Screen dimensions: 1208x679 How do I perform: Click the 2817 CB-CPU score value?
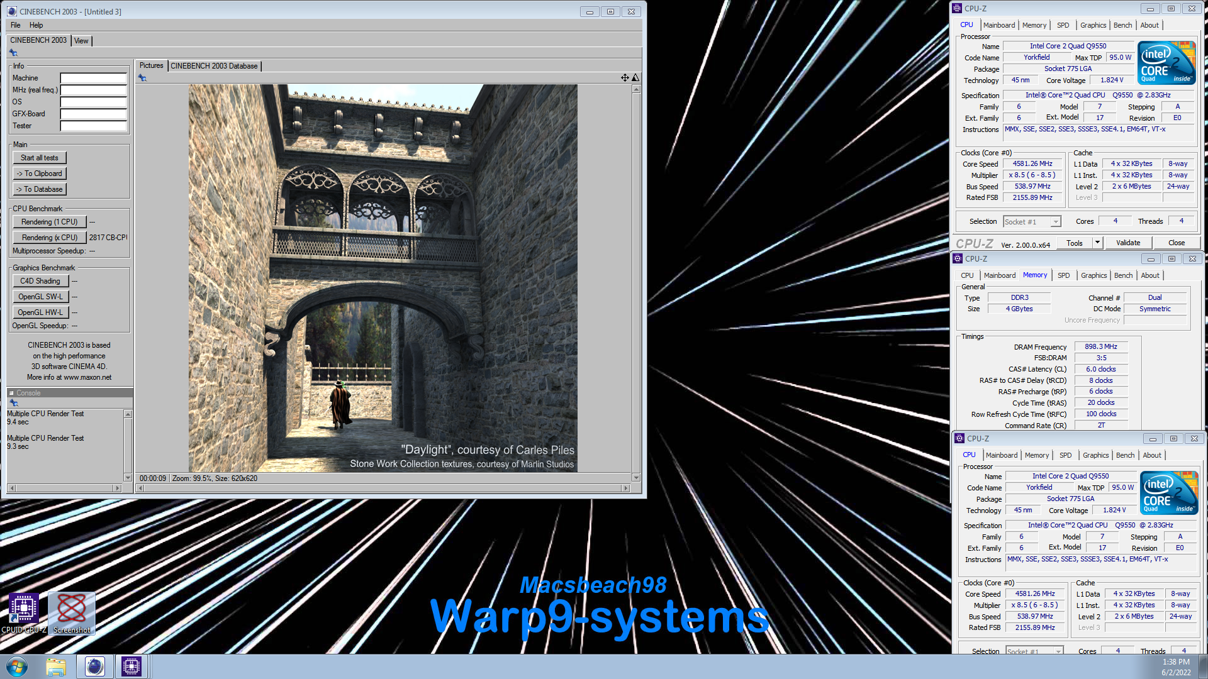pyautogui.click(x=108, y=238)
